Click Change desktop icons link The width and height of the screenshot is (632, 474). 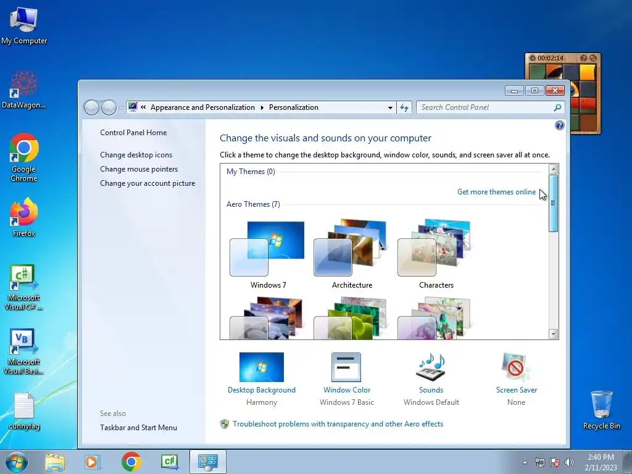136,155
